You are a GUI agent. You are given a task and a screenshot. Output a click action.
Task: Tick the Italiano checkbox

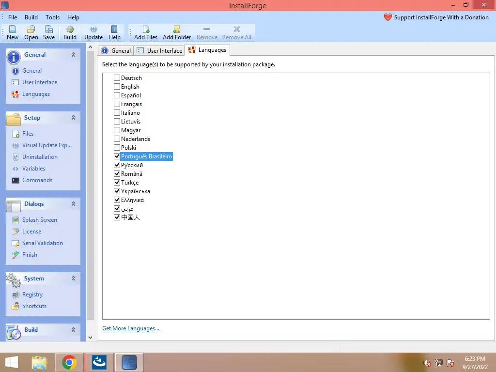pos(117,112)
